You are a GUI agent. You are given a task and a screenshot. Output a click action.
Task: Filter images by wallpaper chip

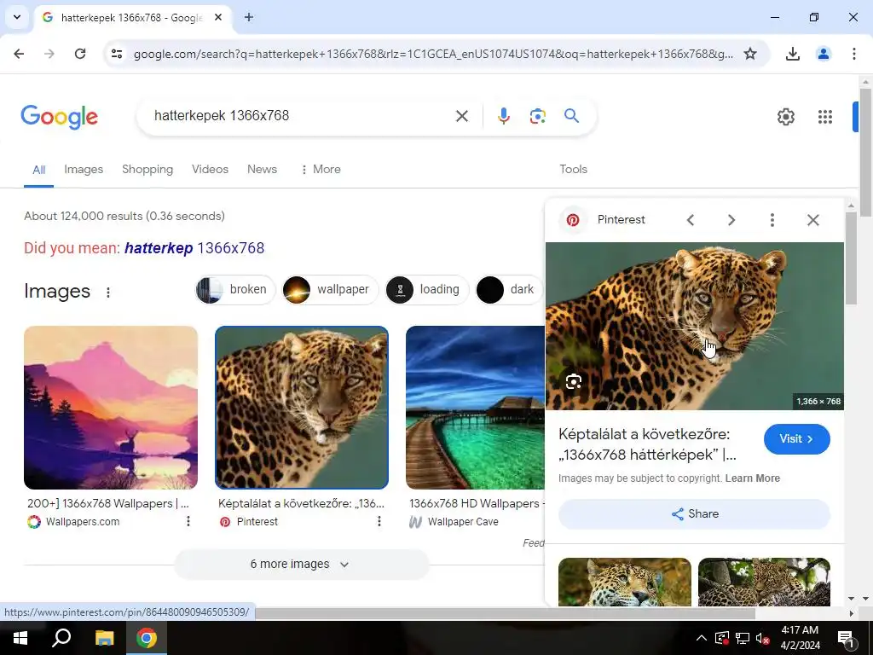330,290
